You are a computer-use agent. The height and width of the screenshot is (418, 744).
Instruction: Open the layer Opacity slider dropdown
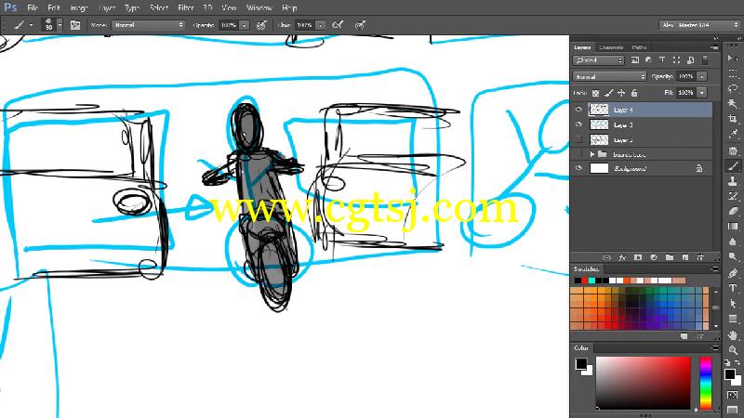702,76
